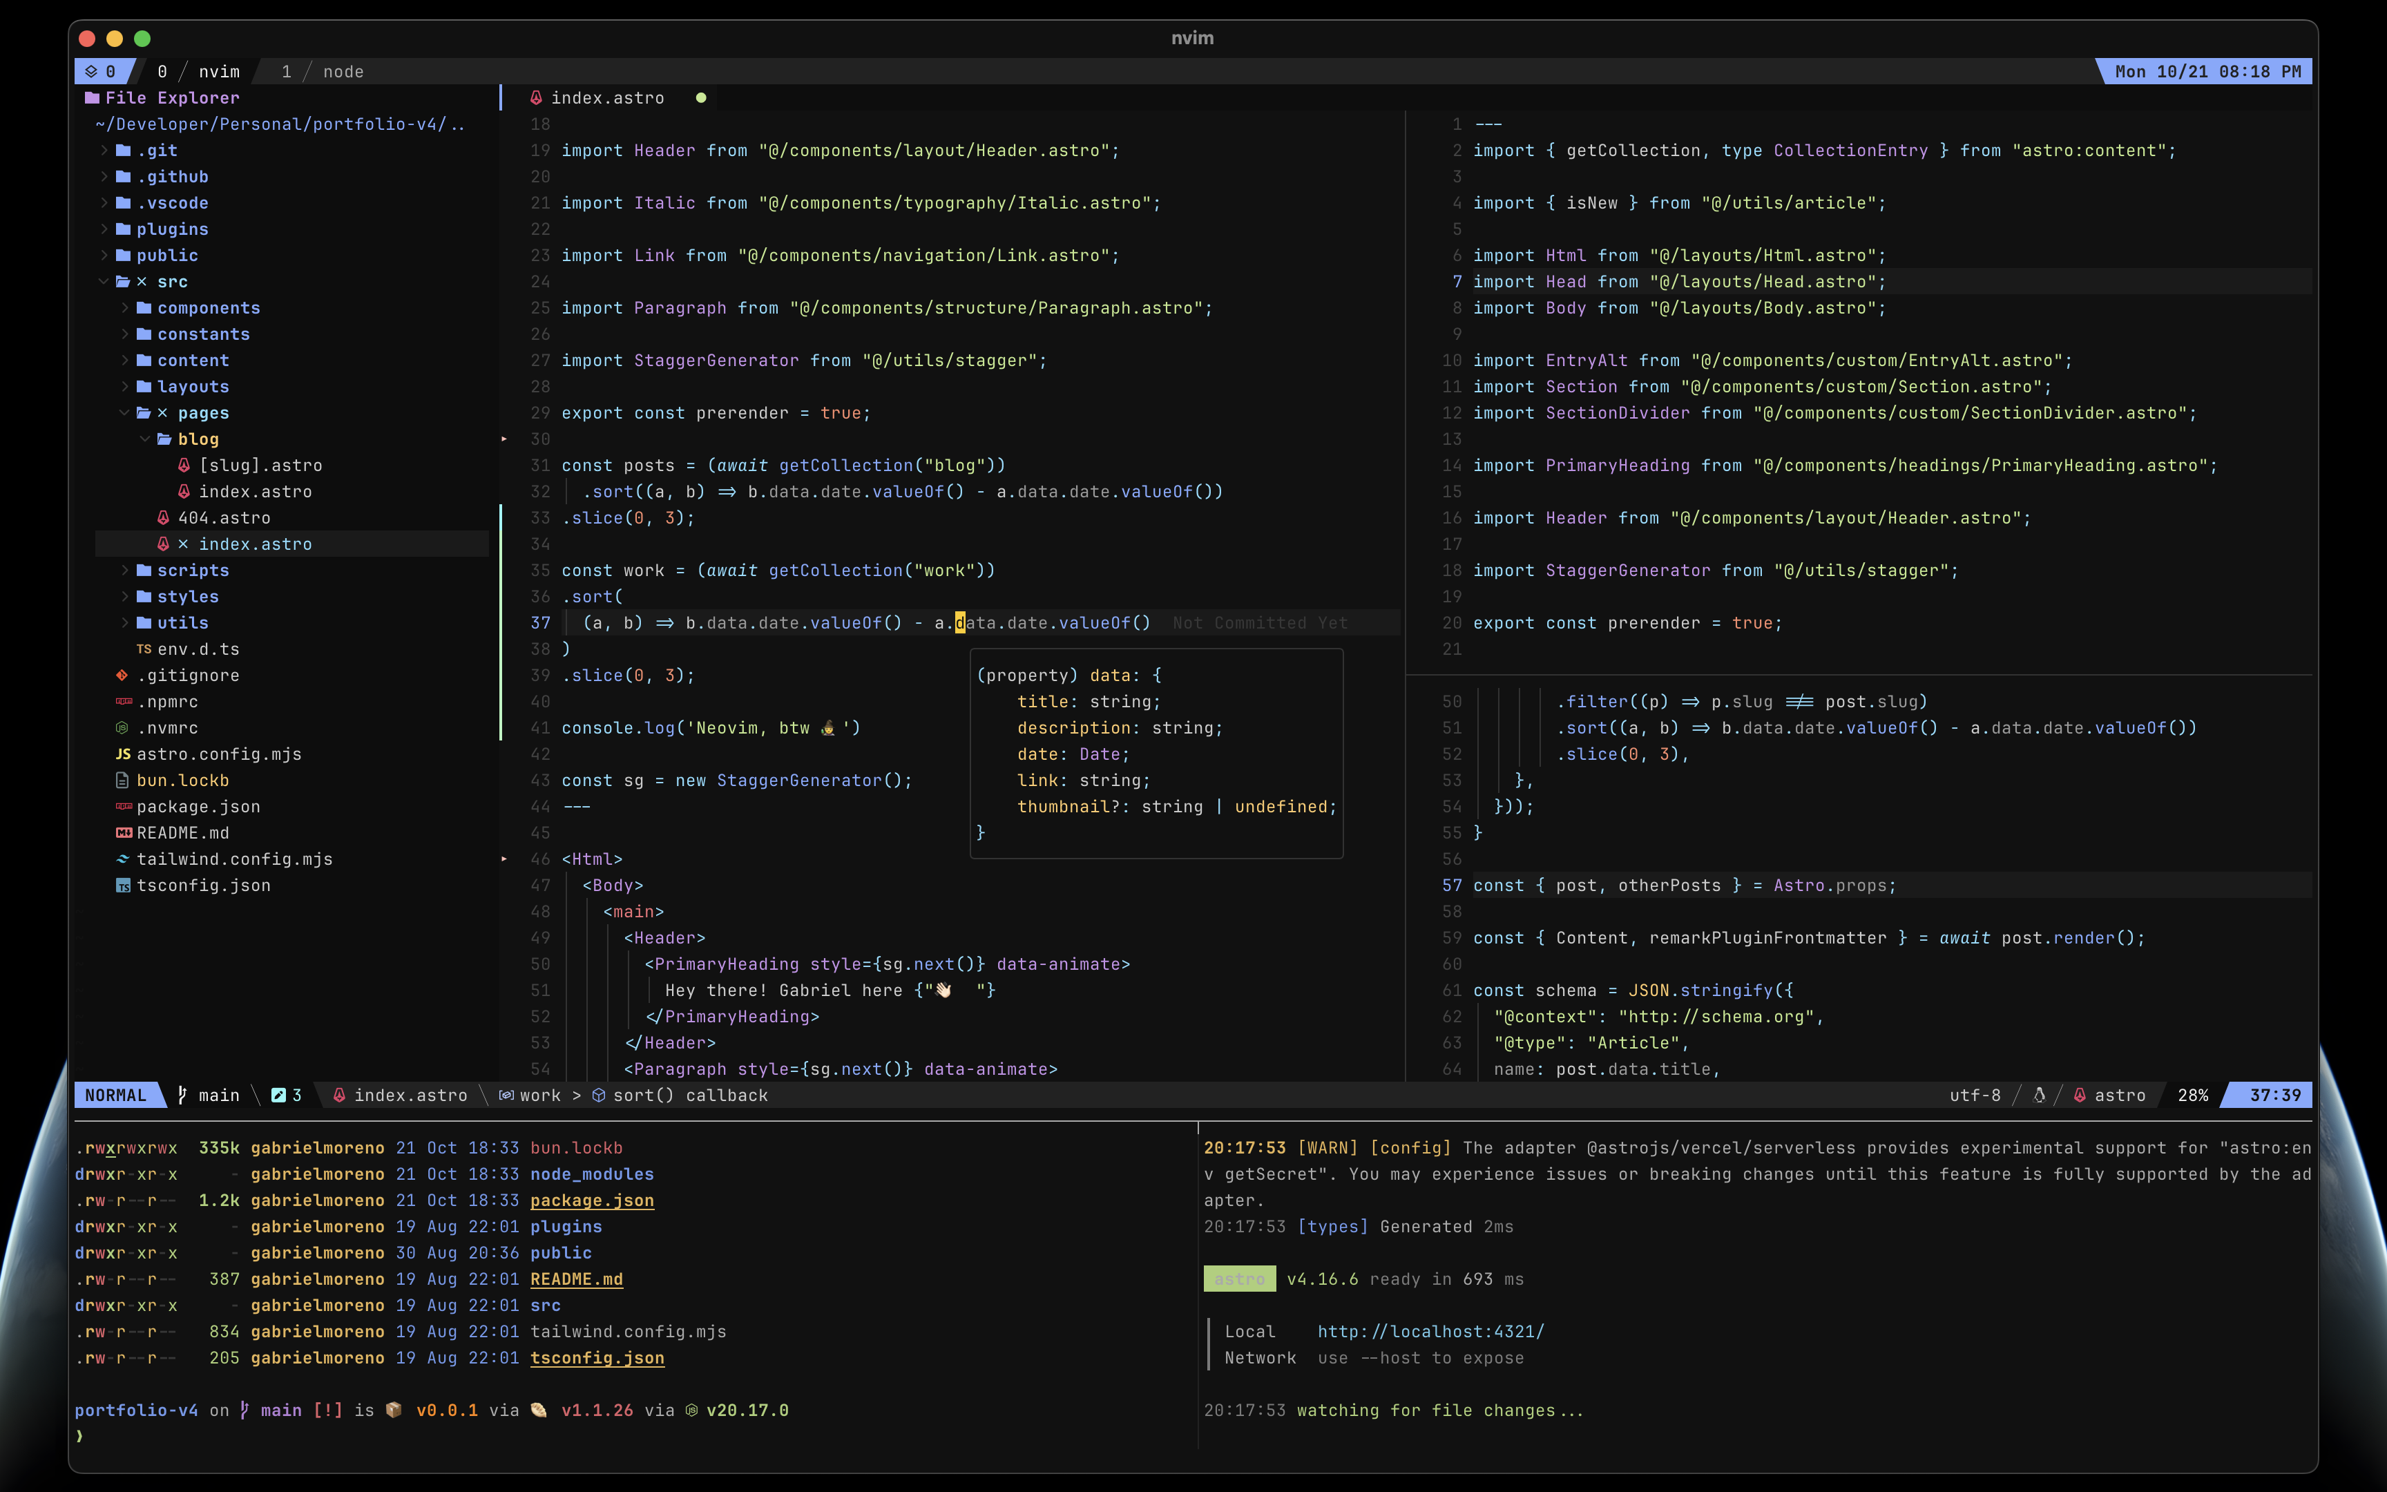2387x1492 pixels.
Task: Expand the .vscode folder chevron
Action: pyautogui.click(x=104, y=202)
